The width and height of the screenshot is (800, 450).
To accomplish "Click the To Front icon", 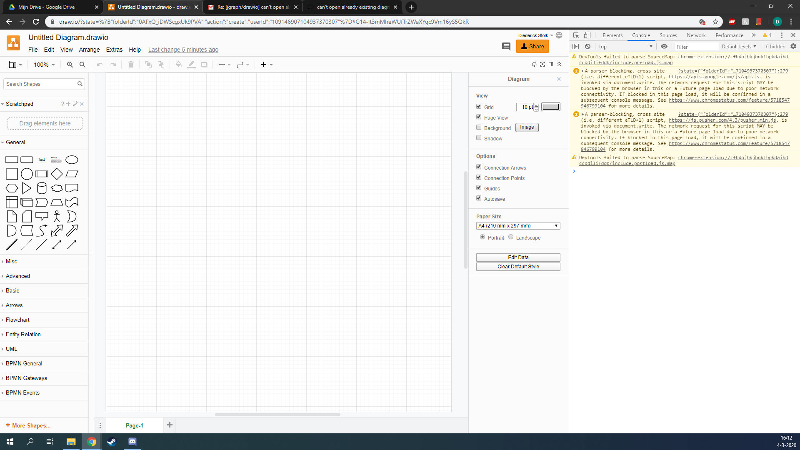I will [148, 64].
